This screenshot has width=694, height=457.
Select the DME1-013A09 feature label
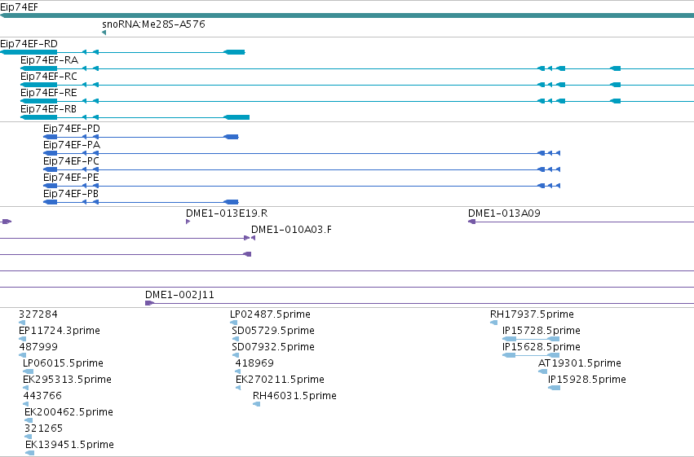coord(504,213)
